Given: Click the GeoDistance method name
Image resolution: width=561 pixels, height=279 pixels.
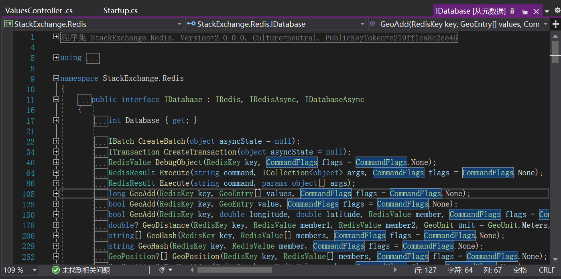Looking at the screenshot, I should tap(166, 225).
